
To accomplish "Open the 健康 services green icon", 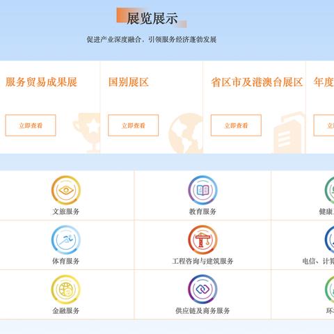I will pyautogui.click(x=329, y=190).
